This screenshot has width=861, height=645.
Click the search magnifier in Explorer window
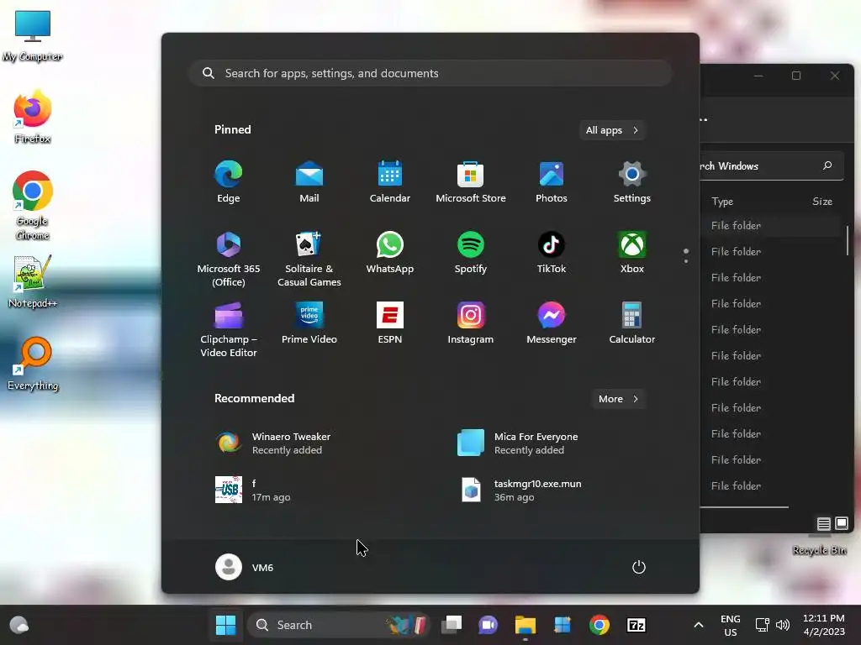tap(827, 165)
